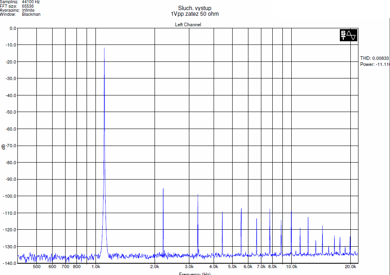Click the -90.0 dB axis label
Image resolution: width=390 pixels, height=275 pixels.
click(11, 179)
